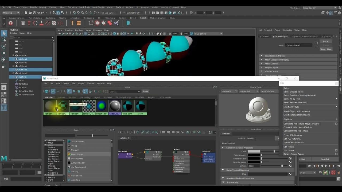Click the orange T text tool shelf icon
This screenshot has height=192, width=342.
pos(72,23)
